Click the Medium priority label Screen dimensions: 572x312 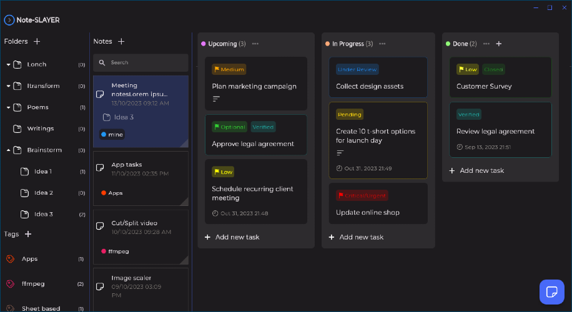coord(229,69)
